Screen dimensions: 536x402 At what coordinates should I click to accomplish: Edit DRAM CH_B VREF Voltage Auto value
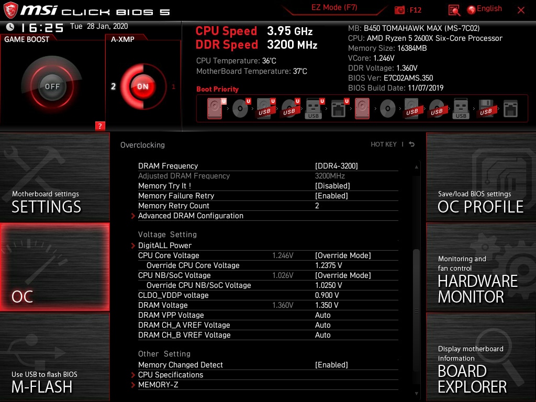[x=322, y=334]
